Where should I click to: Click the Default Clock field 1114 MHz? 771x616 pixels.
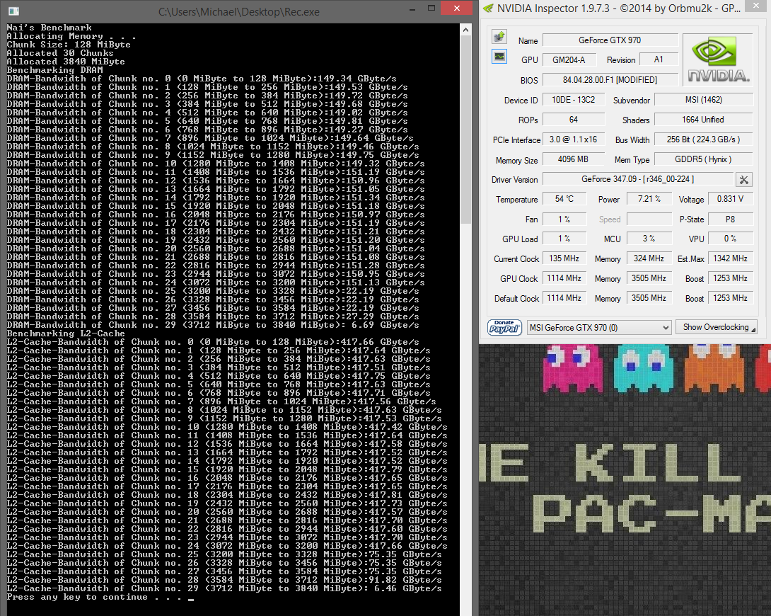pos(564,298)
